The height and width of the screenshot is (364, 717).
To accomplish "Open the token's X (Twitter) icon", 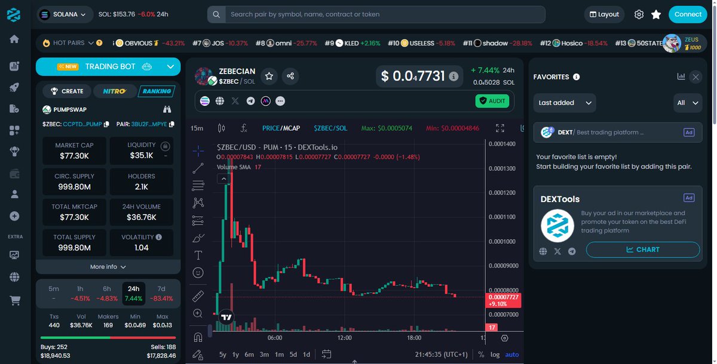I will [235, 101].
